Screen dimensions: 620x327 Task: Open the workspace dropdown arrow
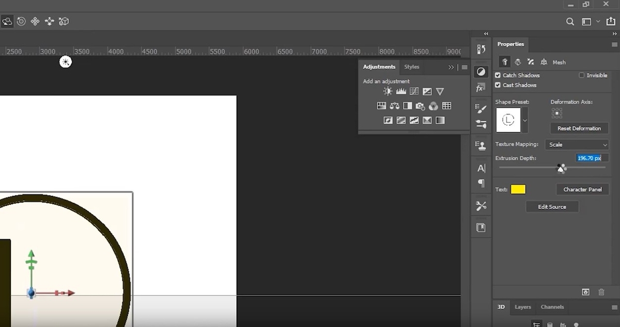[598, 22]
